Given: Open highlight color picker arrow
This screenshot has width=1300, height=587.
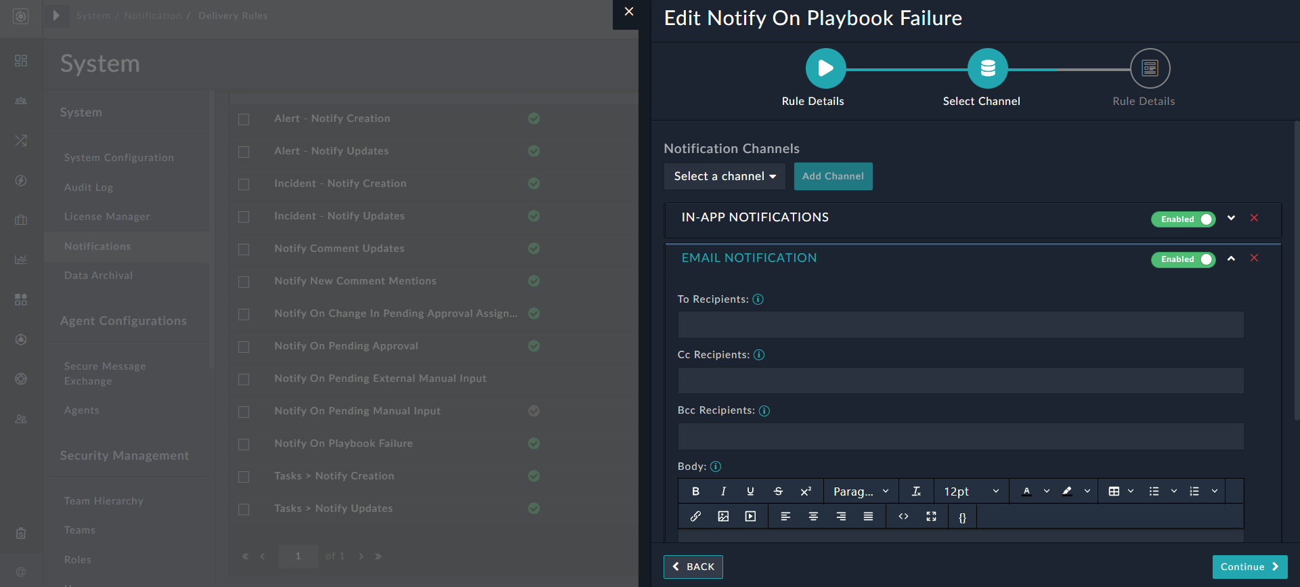Looking at the screenshot, I should point(1087,492).
